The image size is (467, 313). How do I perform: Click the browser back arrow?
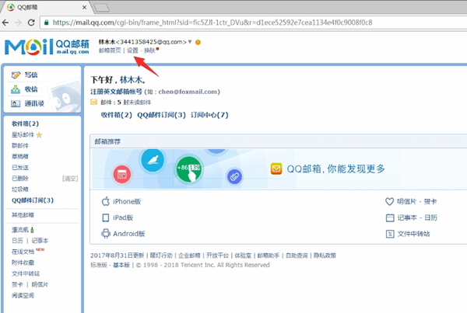5,23
